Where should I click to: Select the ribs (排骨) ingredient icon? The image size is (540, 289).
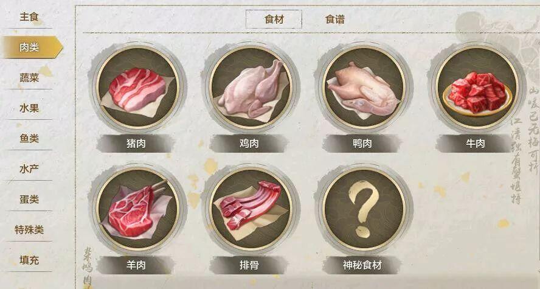251,209
